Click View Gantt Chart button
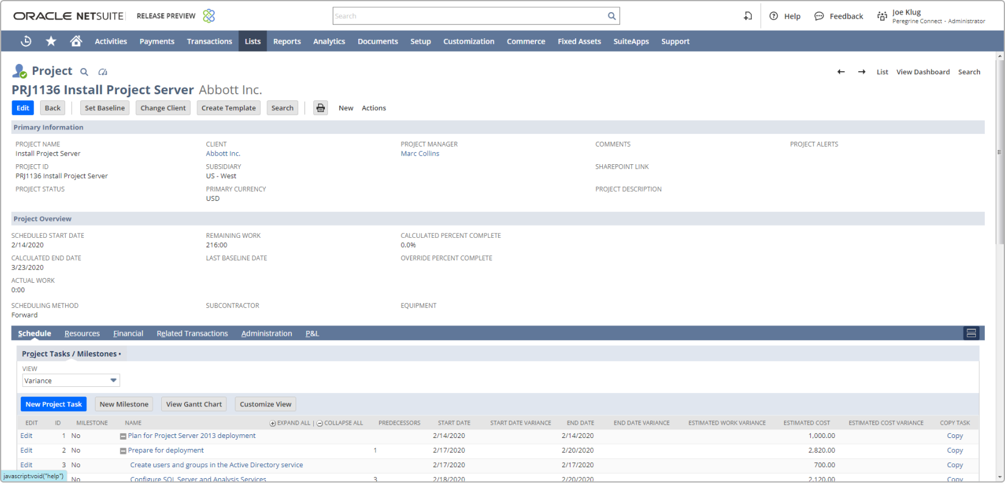The image size is (1005, 483). click(x=194, y=404)
